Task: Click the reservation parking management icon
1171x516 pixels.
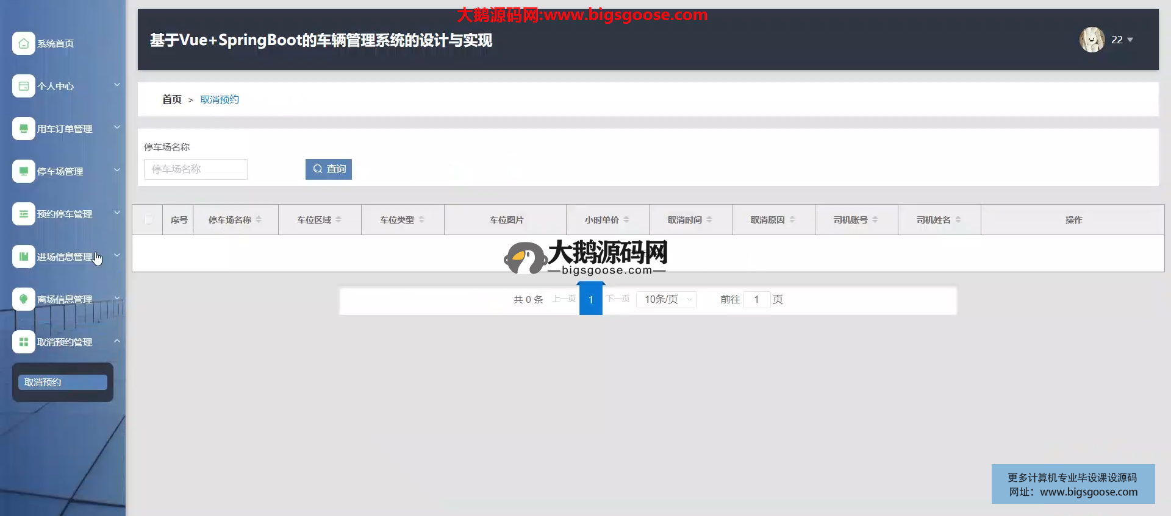Action: [23, 214]
